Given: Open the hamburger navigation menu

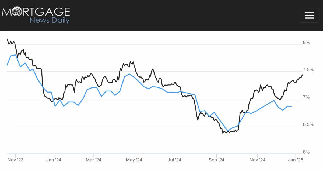Looking at the screenshot, I should pyautogui.click(x=309, y=15).
